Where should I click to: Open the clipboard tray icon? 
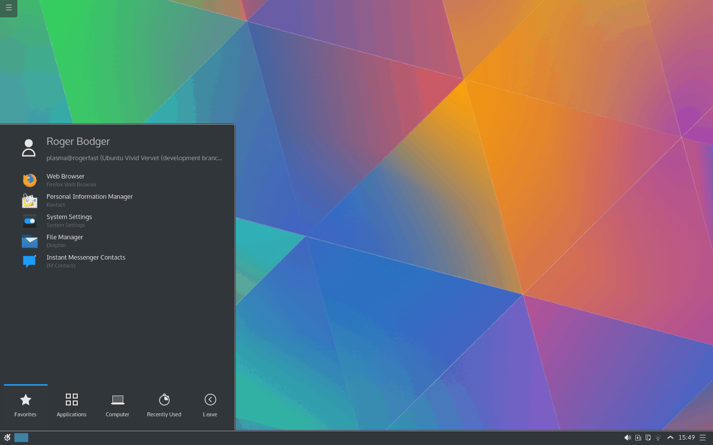648,438
